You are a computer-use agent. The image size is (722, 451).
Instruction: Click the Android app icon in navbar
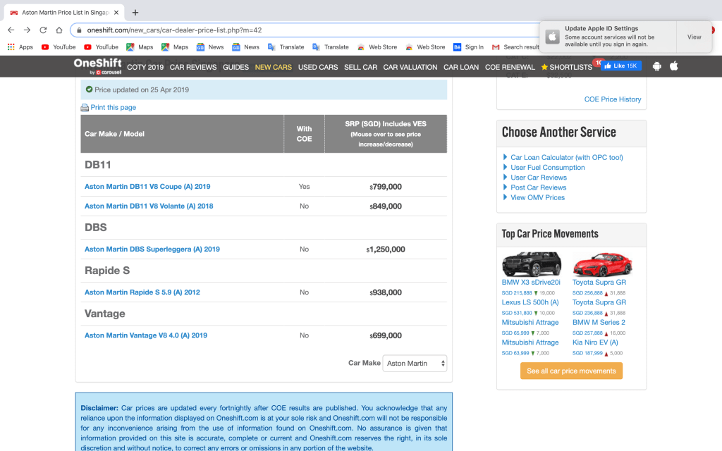[657, 66]
